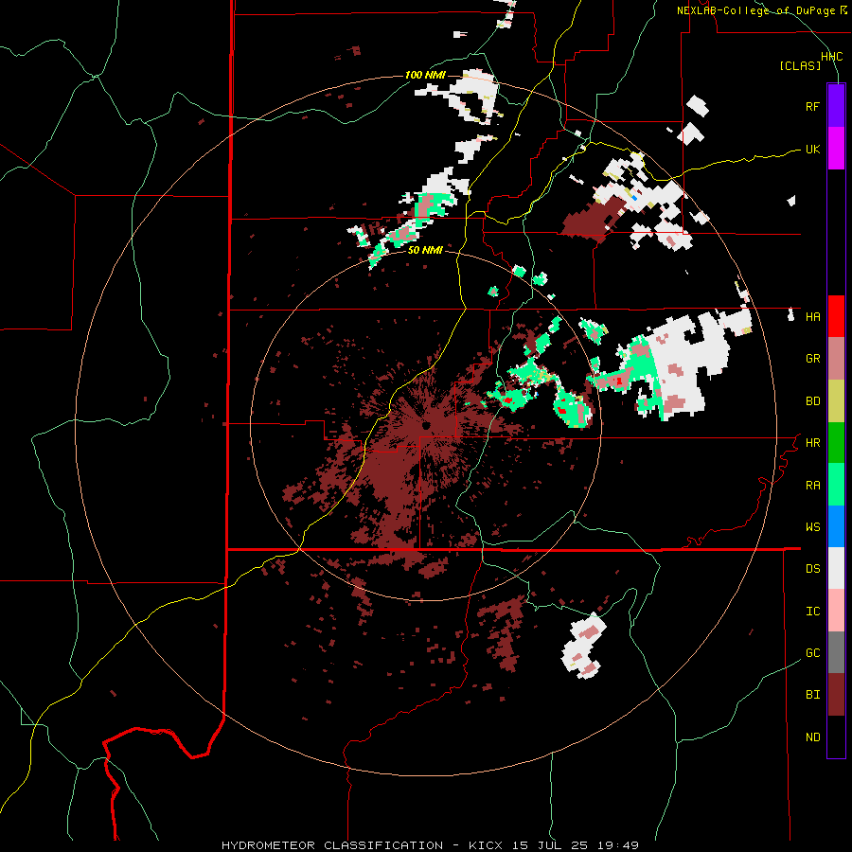Select the IC light pink legend swatch
Image resolution: width=852 pixels, height=852 pixels.
836,611
